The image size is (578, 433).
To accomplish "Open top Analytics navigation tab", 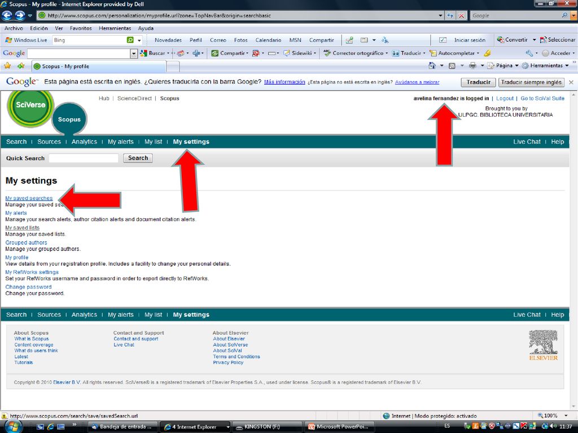I will [x=84, y=142].
